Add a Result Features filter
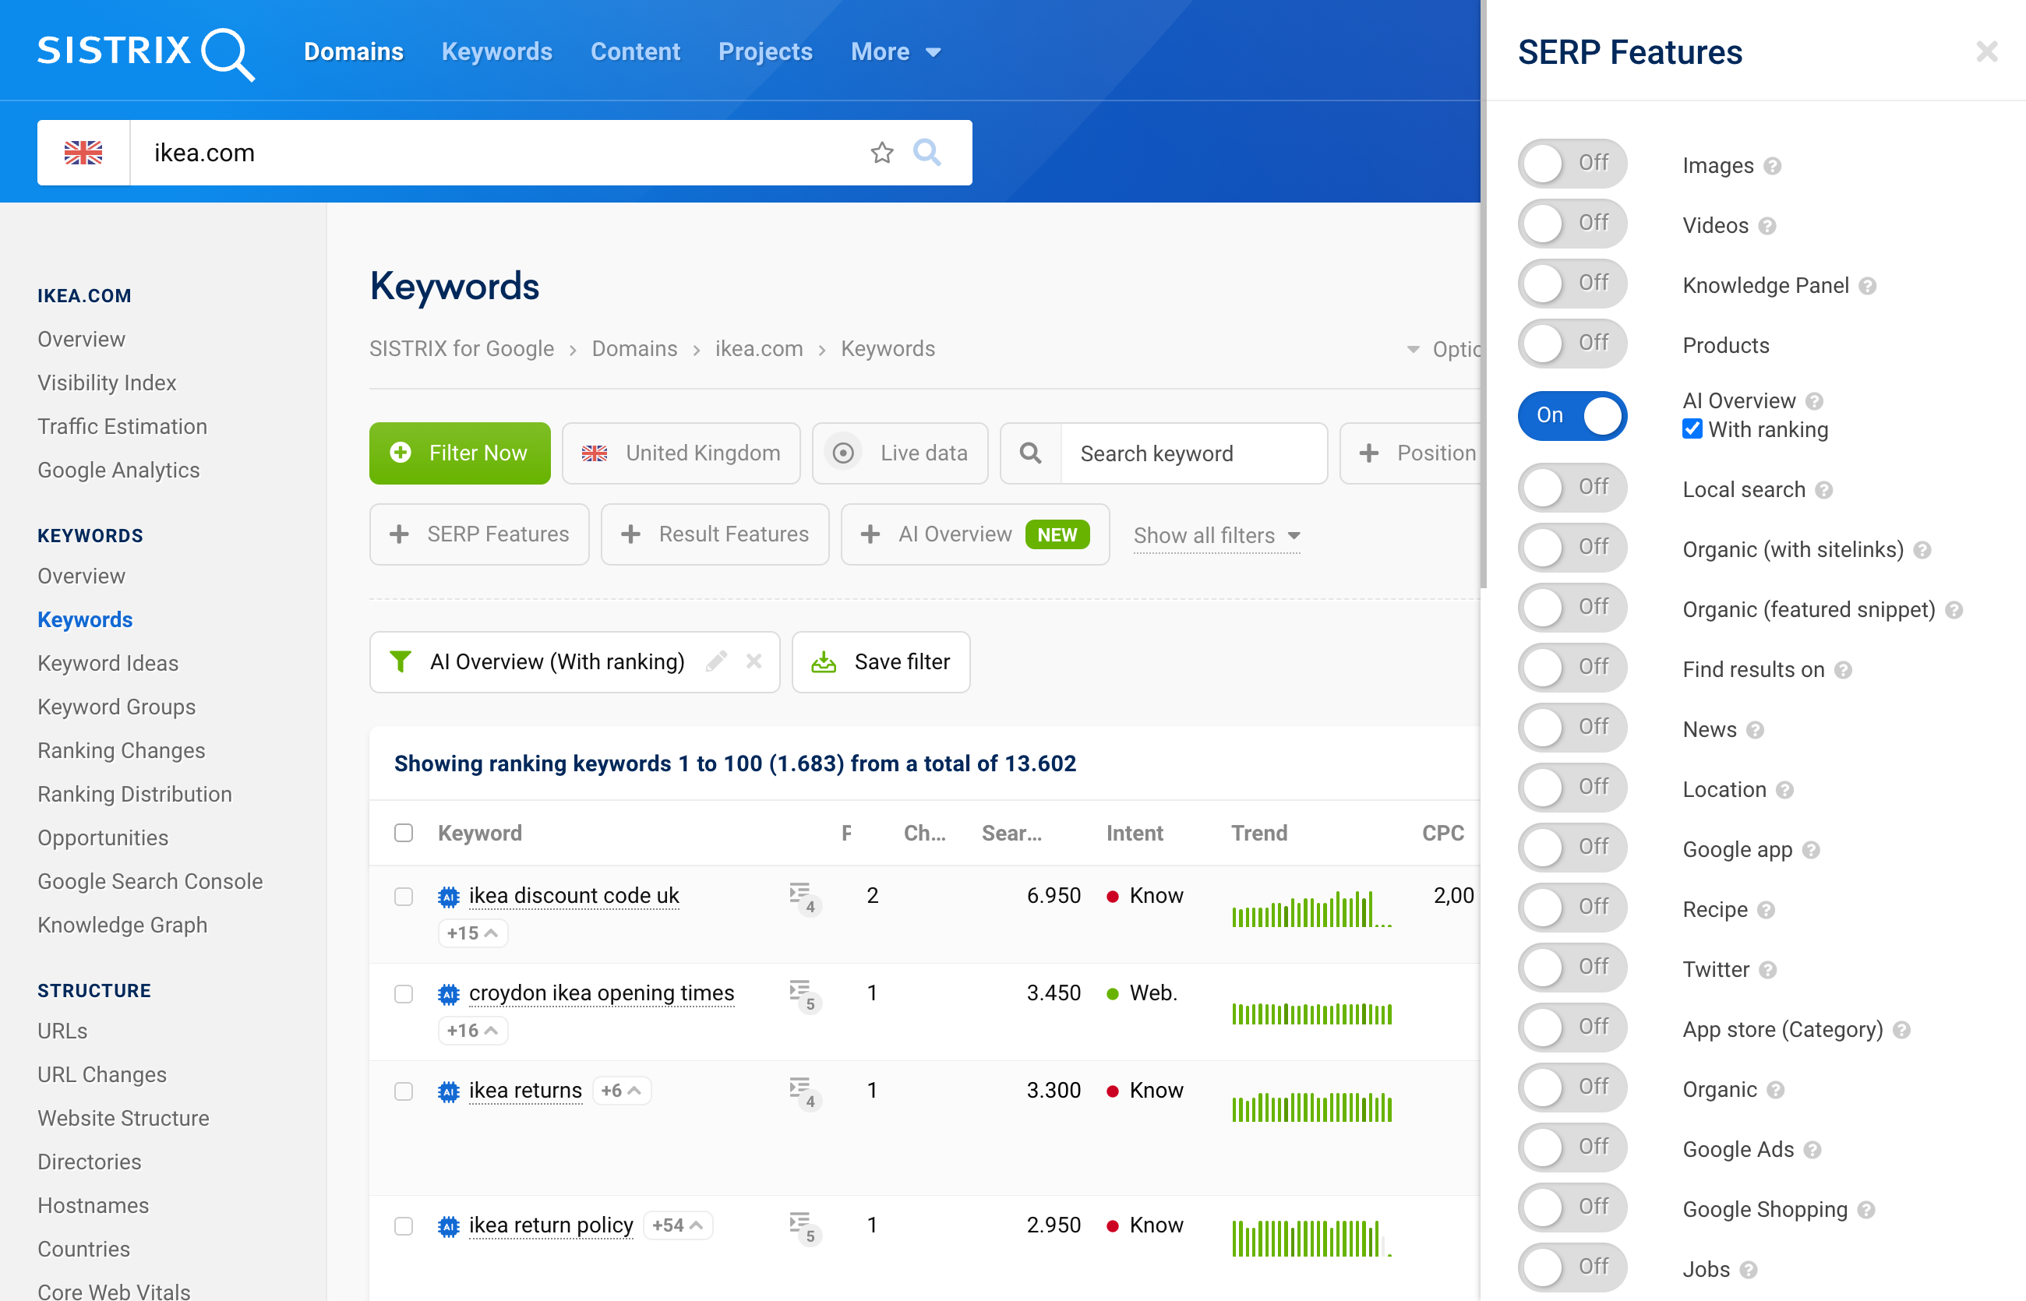 pos(715,536)
